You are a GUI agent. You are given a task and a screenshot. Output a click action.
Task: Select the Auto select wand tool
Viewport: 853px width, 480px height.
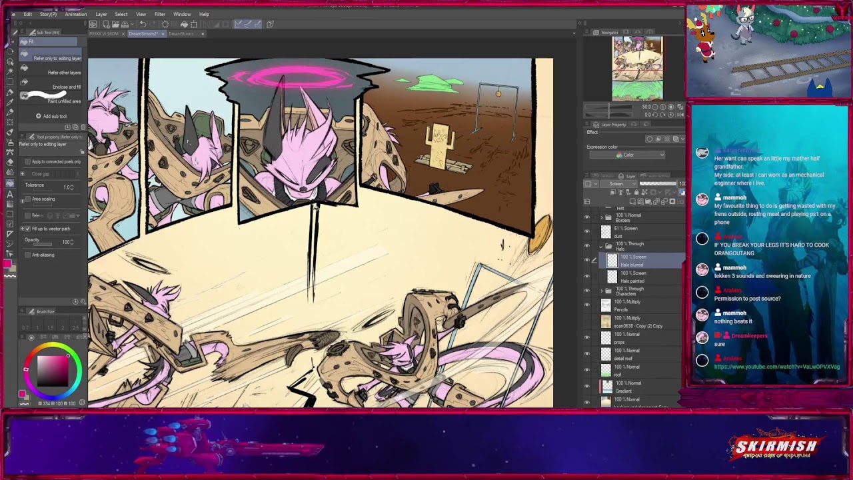10,71
